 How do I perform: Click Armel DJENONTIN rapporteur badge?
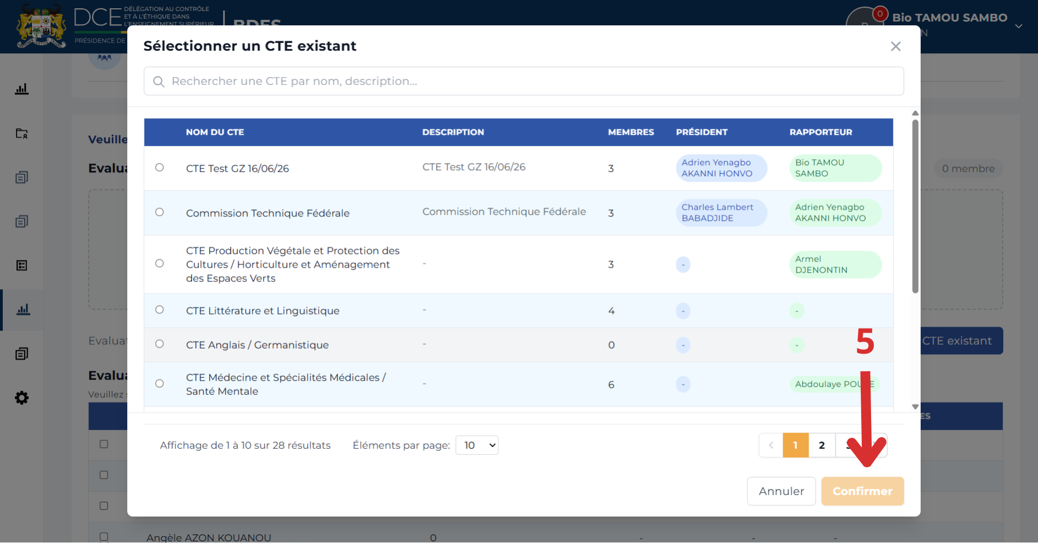click(835, 264)
